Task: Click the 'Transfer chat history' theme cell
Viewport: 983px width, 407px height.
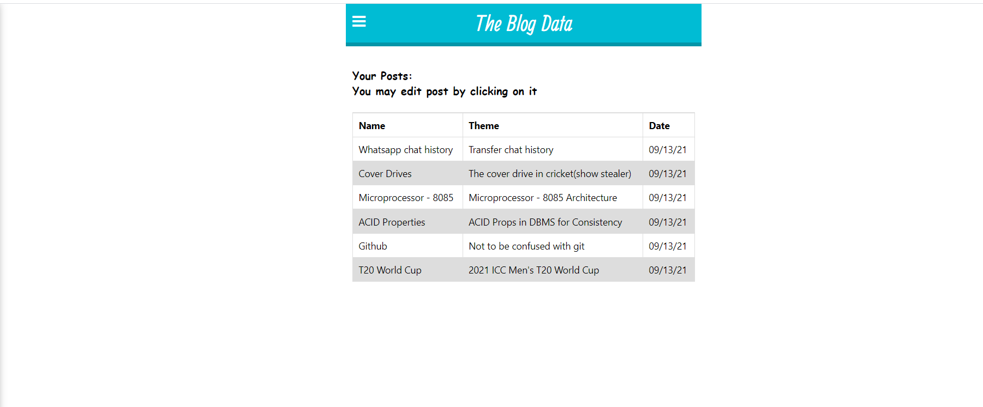Action: [x=511, y=149]
